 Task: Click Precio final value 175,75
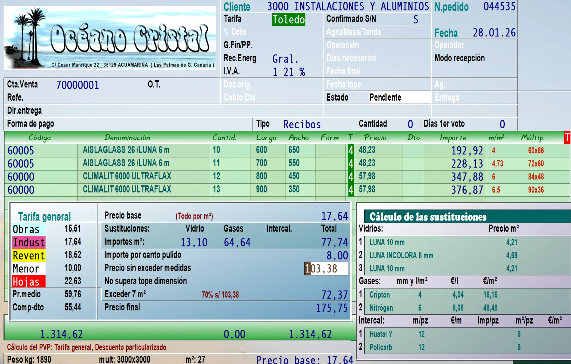point(332,308)
